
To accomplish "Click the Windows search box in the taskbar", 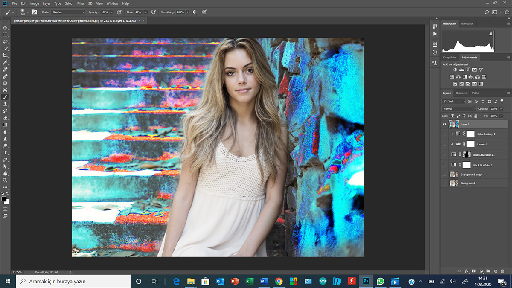I will [x=73, y=281].
